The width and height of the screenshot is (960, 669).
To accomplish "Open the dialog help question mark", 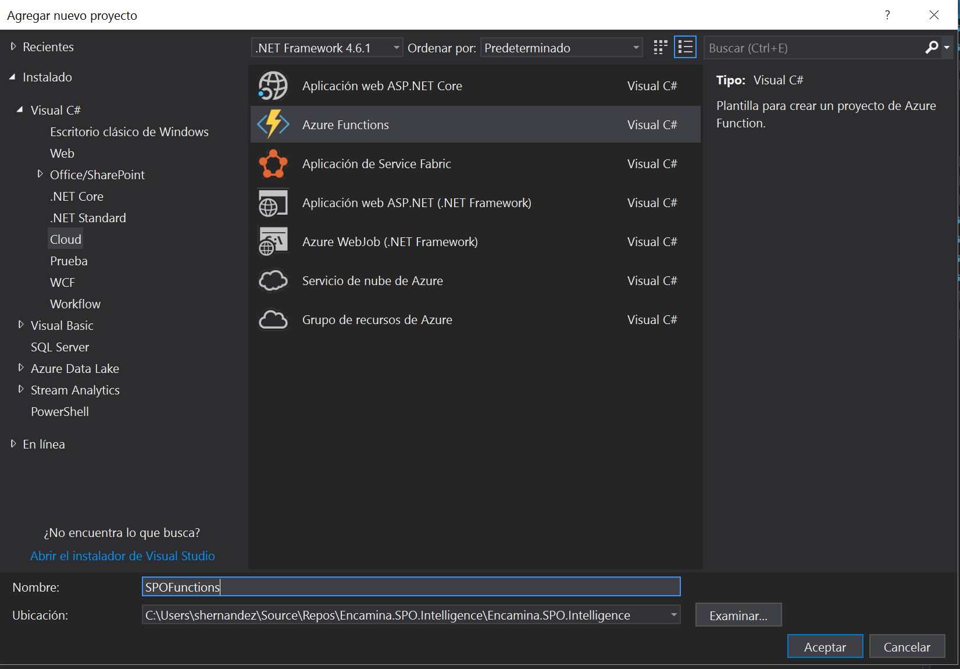I will point(887,15).
